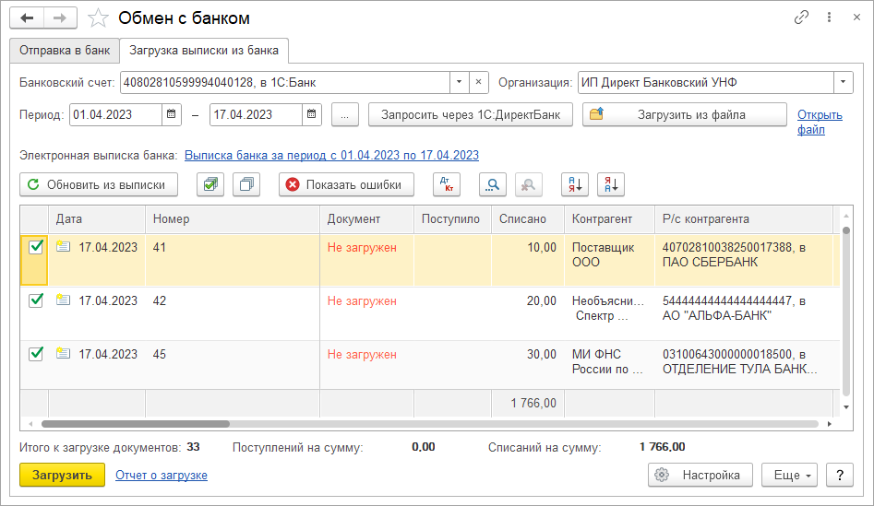This screenshot has height=506, width=874.
Task: Open calendar for start date 01.04.2023
Action: (x=172, y=115)
